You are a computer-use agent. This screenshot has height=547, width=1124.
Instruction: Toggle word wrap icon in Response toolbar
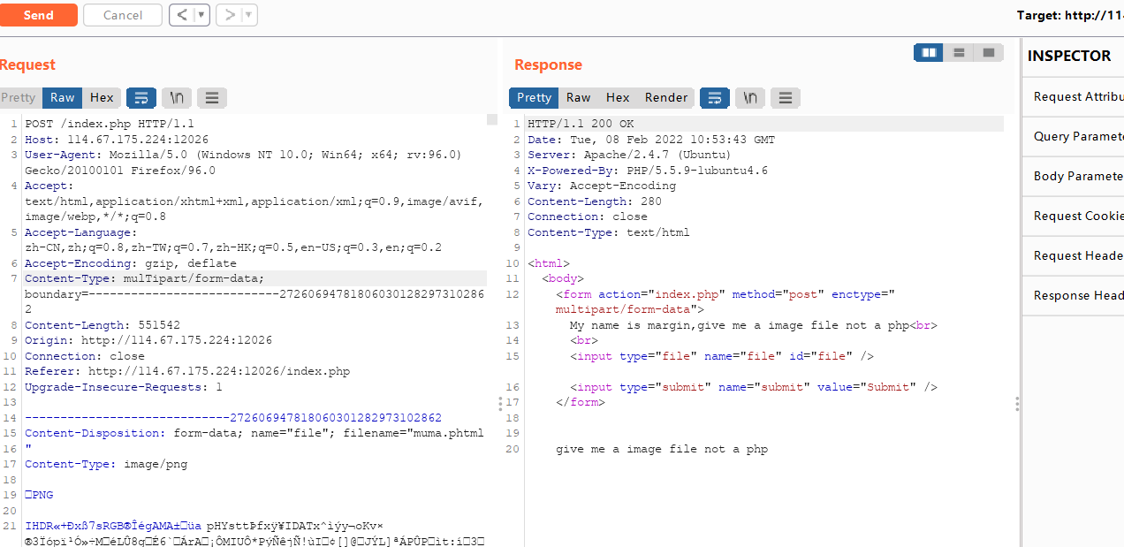[x=715, y=97]
